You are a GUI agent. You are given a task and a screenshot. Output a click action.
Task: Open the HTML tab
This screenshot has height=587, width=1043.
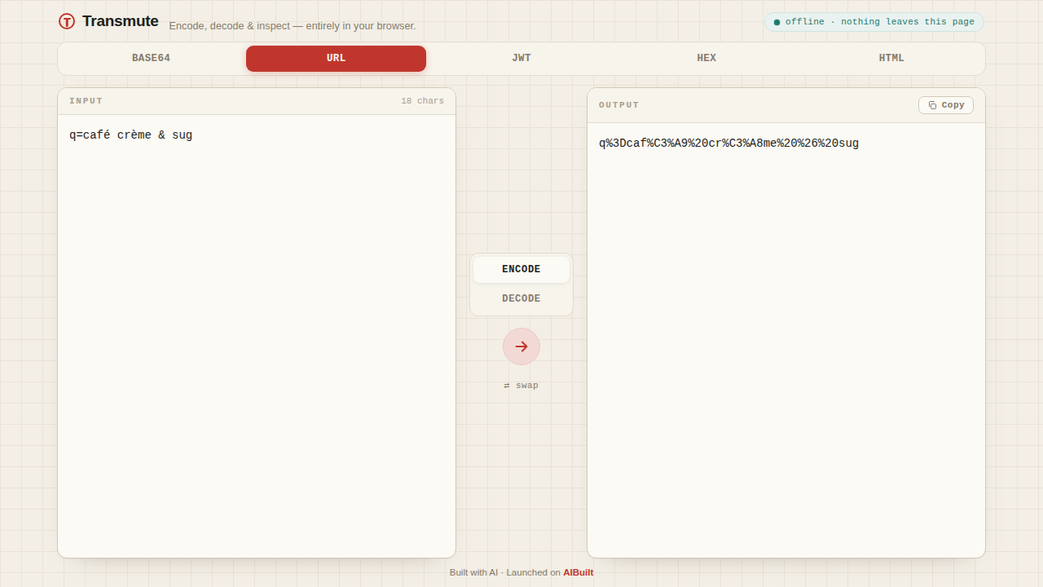click(891, 59)
